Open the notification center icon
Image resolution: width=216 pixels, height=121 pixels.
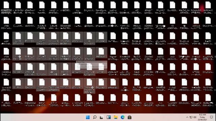pyautogui.click(x=212, y=117)
